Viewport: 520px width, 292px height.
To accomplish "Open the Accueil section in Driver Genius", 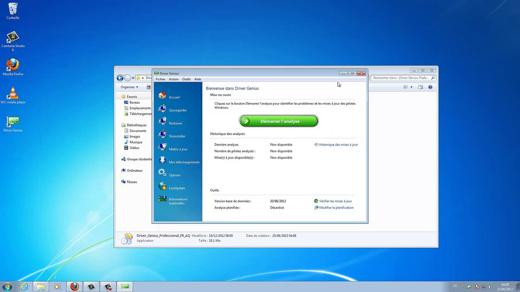I will coord(169,97).
